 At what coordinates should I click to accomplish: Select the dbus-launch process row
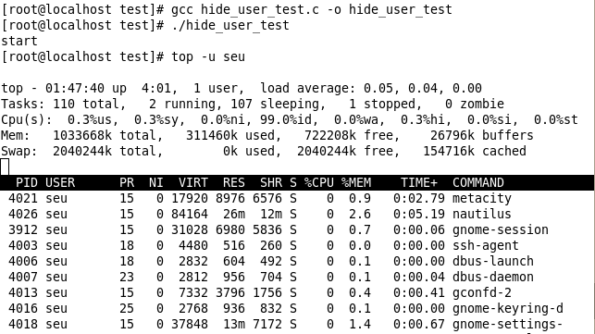click(x=298, y=261)
